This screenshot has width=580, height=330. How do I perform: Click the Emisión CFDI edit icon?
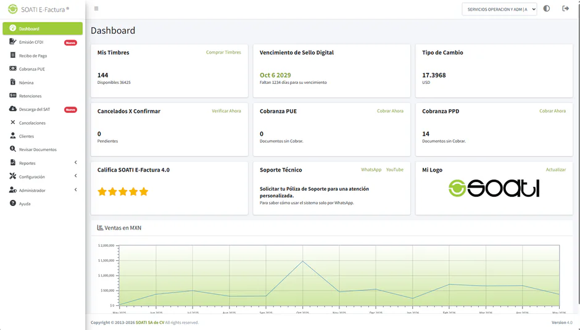(x=12, y=41)
